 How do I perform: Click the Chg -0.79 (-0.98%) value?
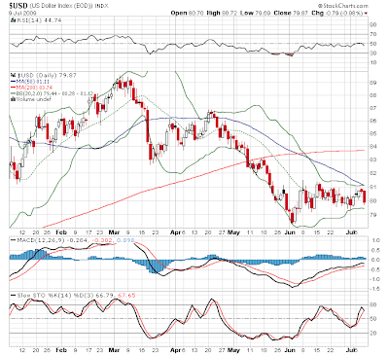coord(337,14)
